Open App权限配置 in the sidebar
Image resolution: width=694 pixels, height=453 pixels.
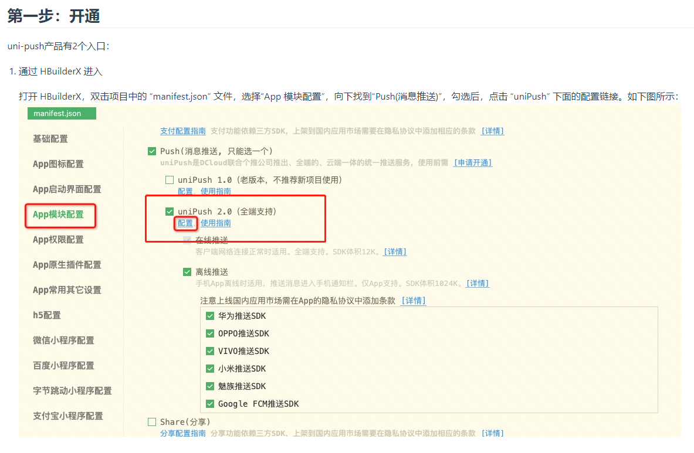(x=58, y=240)
